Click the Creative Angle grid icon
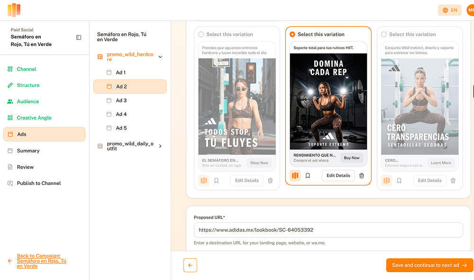The height and width of the screenshot is (280, 474). (10, 118)
